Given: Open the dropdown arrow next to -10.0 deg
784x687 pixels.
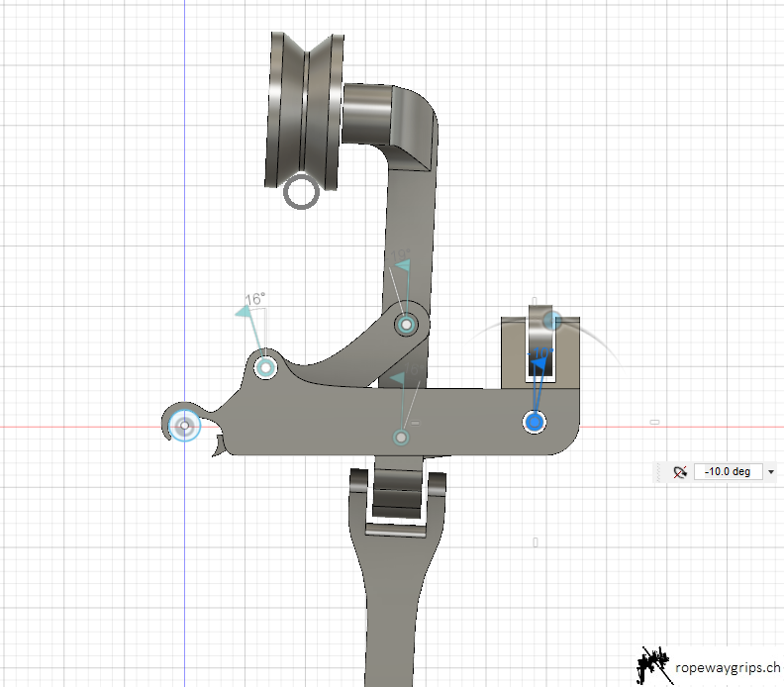Looking at the screenshot, I should 770,472.
